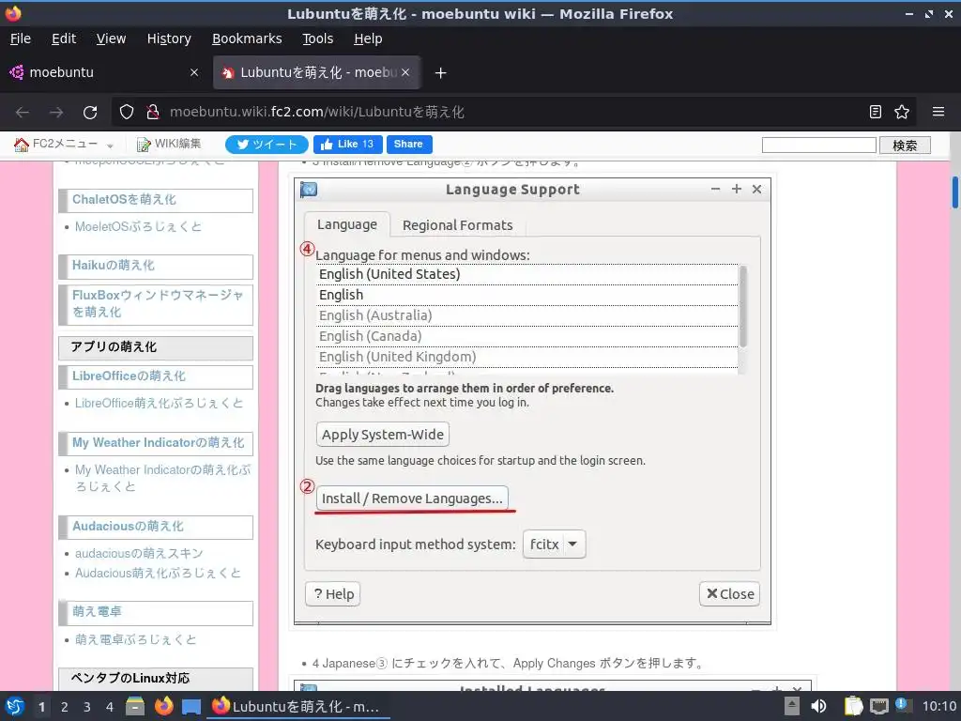Go forward with the browser forward arrow
The width and height of the screenshot is (961, 721).
point(56,113)
